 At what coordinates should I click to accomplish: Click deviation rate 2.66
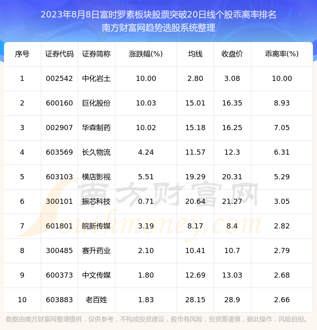[282, 300]
